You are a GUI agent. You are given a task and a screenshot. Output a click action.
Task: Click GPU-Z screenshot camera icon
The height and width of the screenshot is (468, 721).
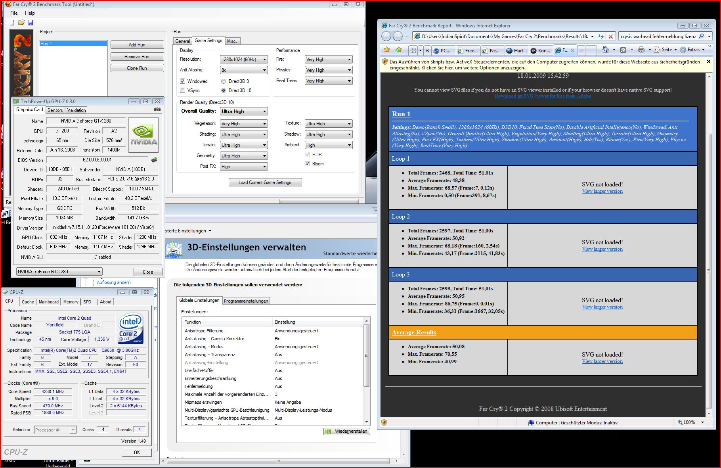coord(157,109)
